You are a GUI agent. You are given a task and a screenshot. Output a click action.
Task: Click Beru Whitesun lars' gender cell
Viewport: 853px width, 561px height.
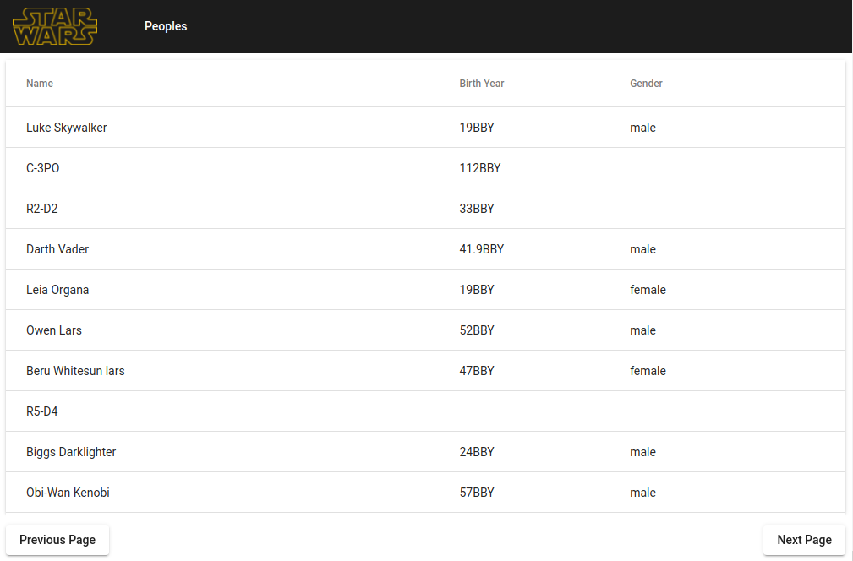(x=648, y=371)
